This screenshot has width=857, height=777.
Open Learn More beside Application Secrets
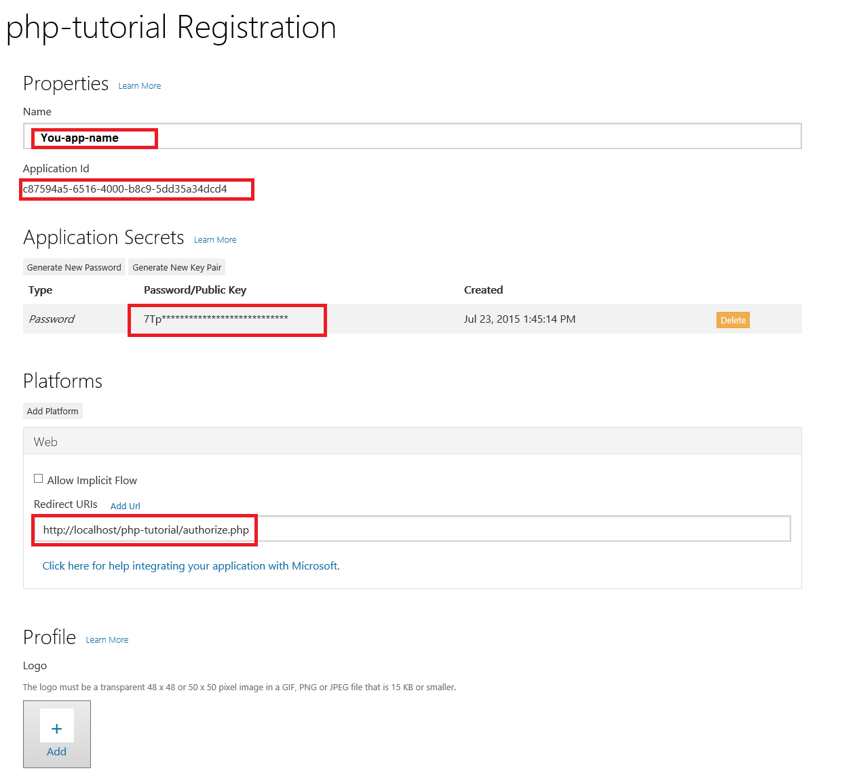point(215,240)
